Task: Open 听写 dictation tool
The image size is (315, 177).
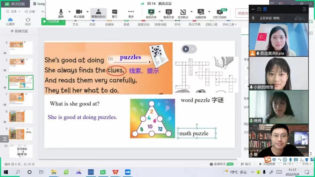Action: pos(177,23)
